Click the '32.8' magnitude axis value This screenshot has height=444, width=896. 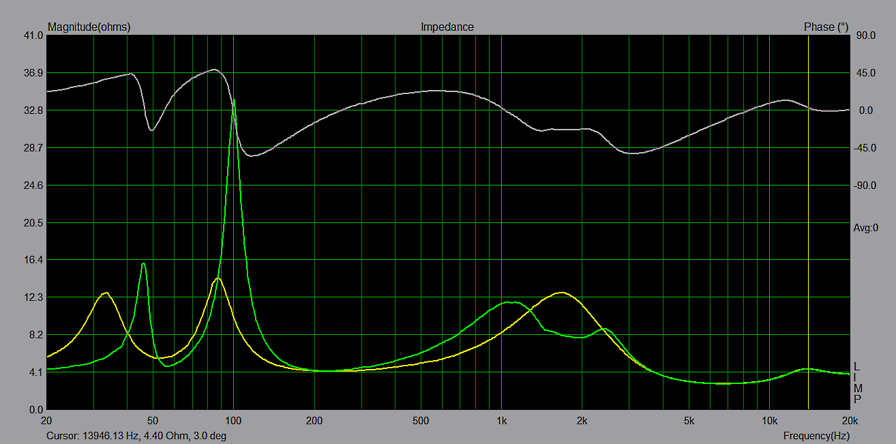pos(33,110)
